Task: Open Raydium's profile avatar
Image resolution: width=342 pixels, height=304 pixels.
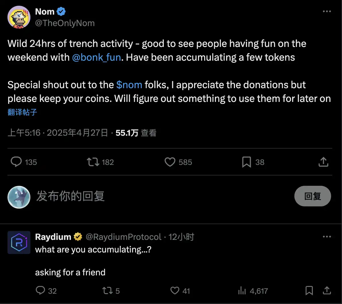Action: click(x=19, y=242)
